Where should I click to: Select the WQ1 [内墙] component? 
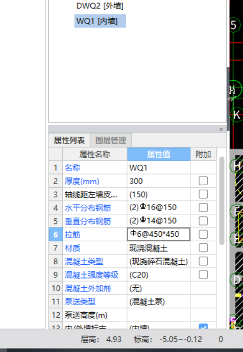tap(100, 21)
